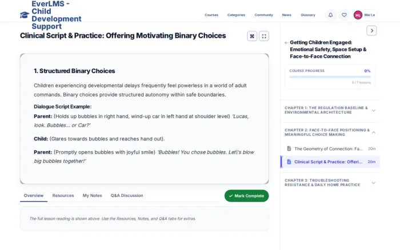Screen dimensions: 400x250
Task: Switch to the Resources tab
Action: (63, 195)
